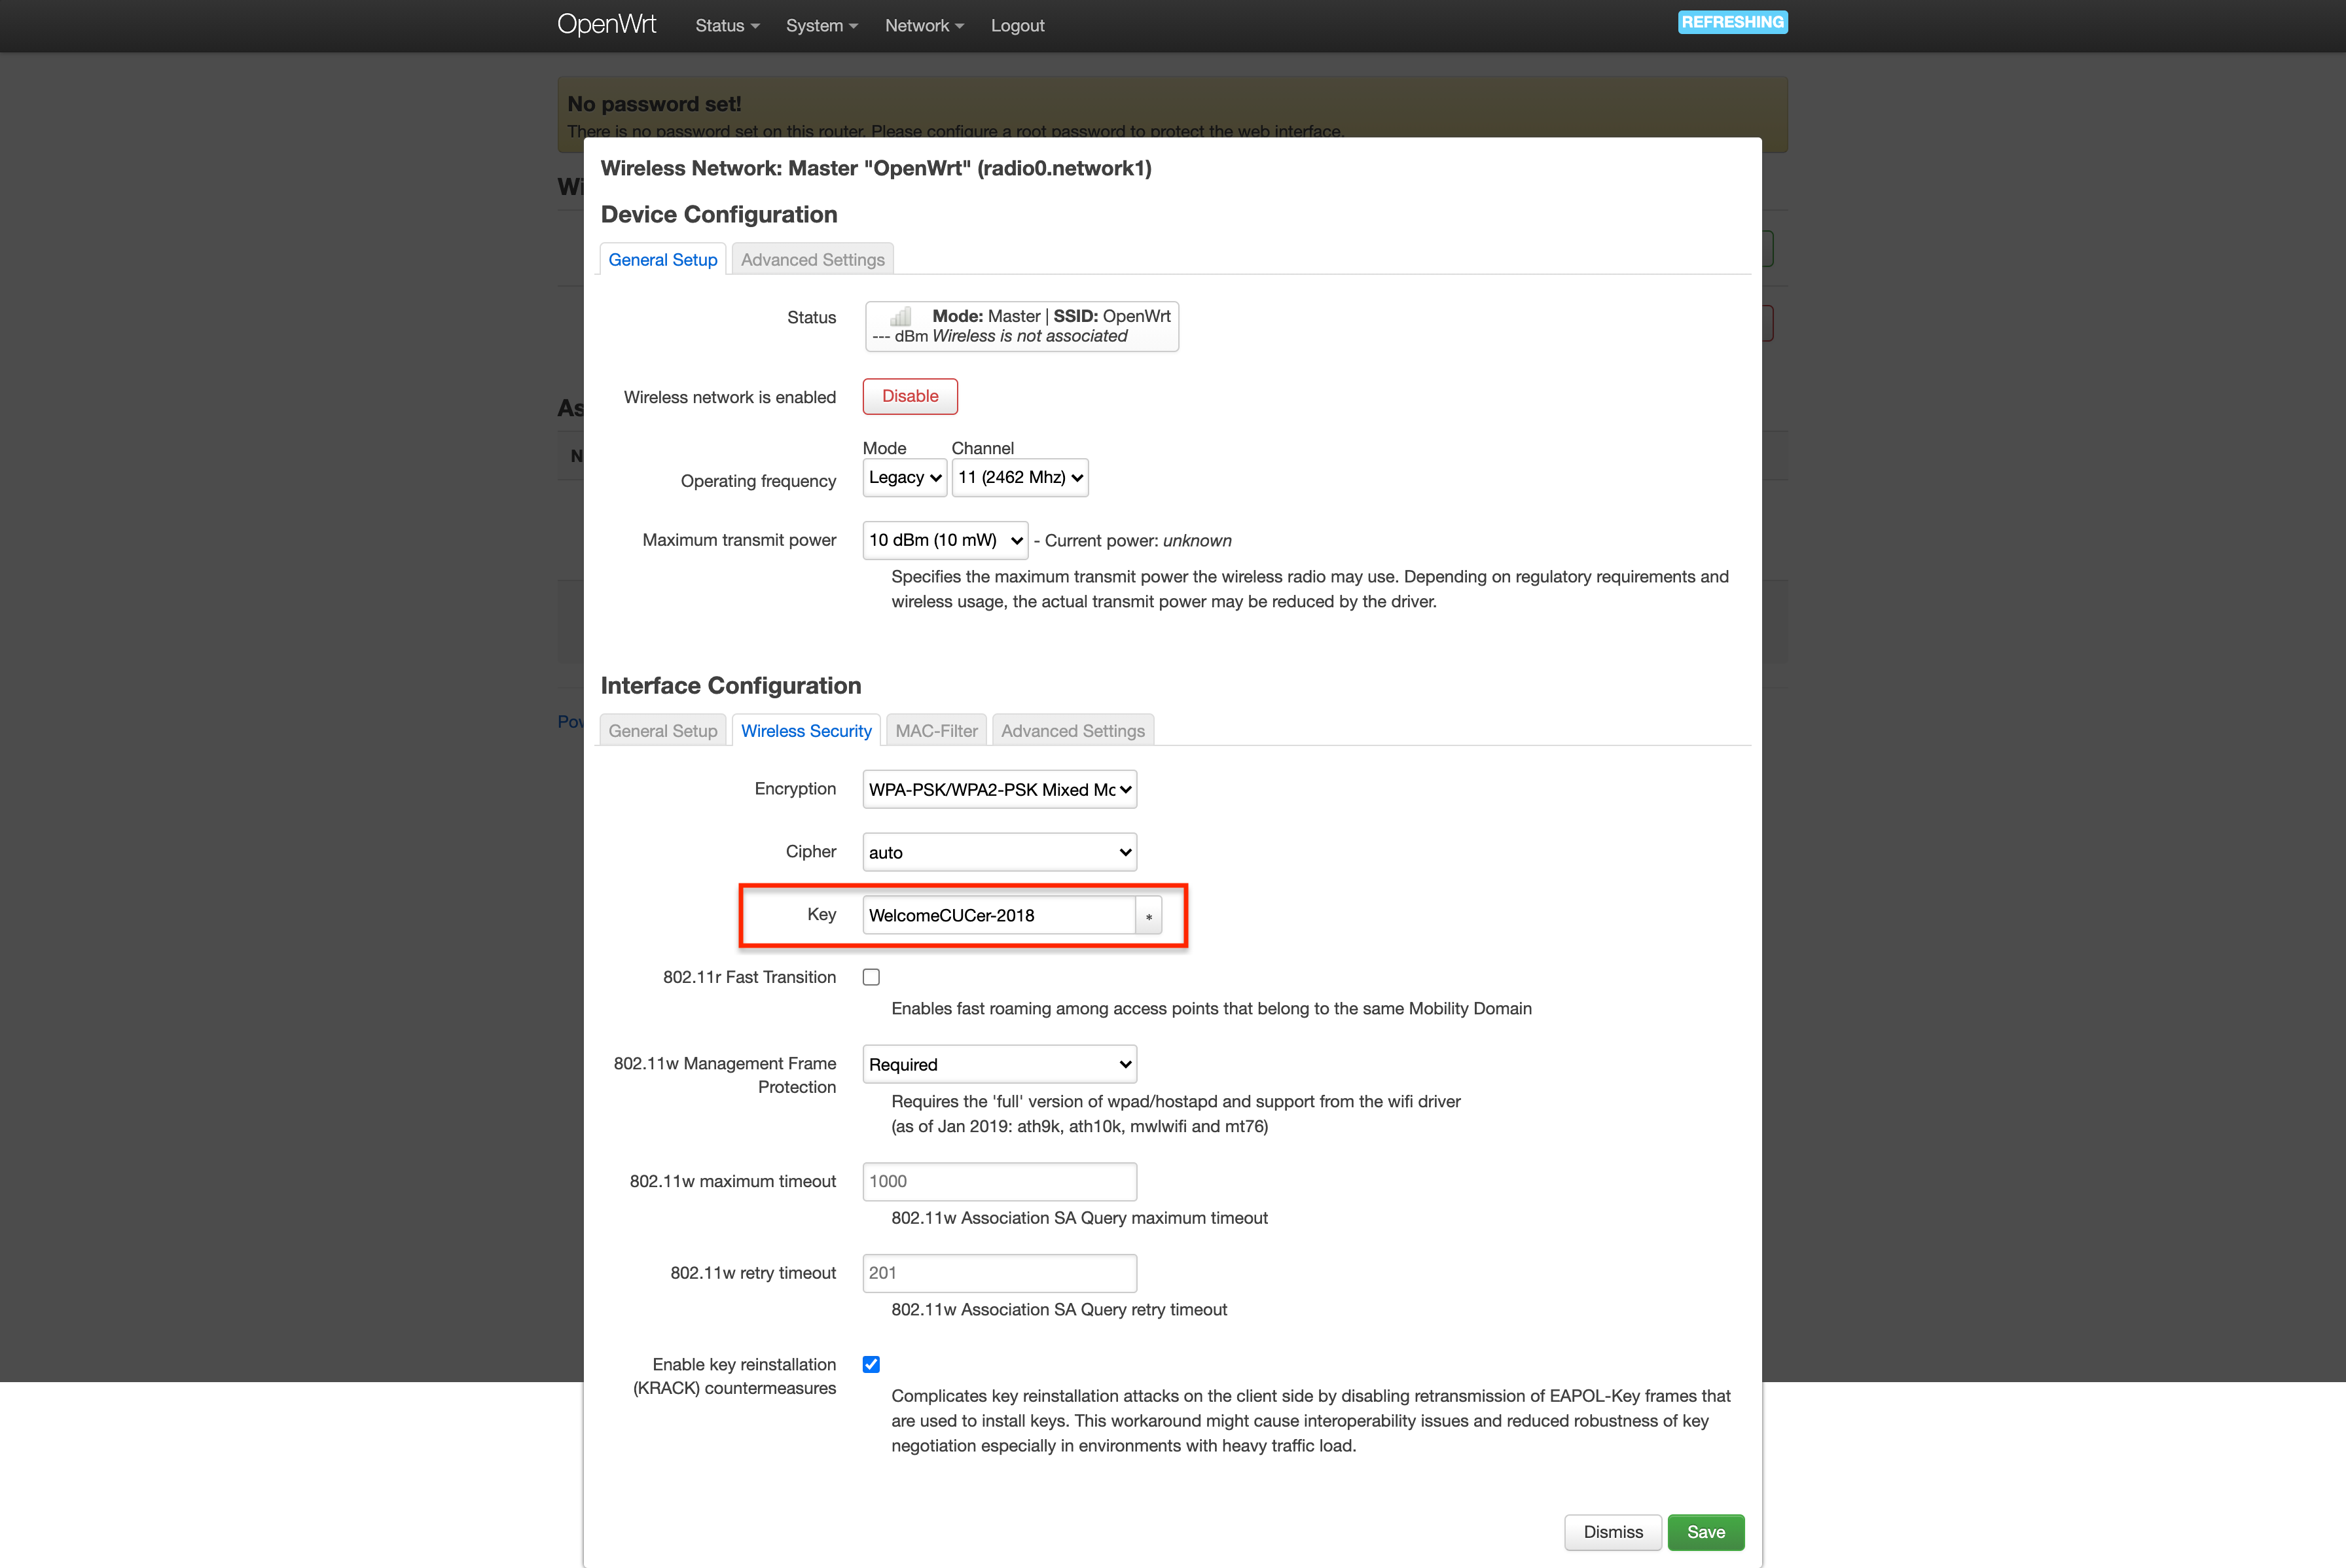2346x1568 pixels.
Task: Open 802.11w Management Frame Protection dropdown
Action: tap(999, 1064)
